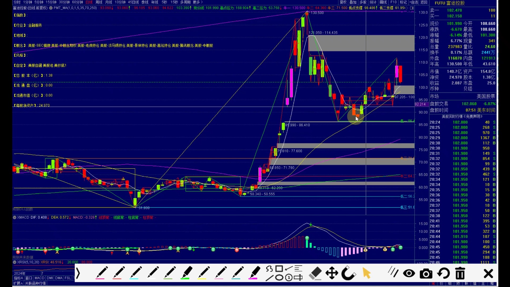Switch to 30分钟 timeframe
The image size is (510, 287).
pos(64,2)
